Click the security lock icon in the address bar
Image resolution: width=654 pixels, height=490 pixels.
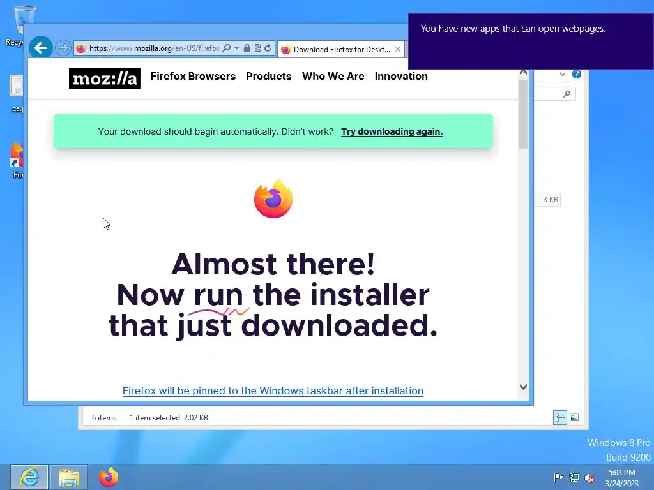tap(247, 48)
